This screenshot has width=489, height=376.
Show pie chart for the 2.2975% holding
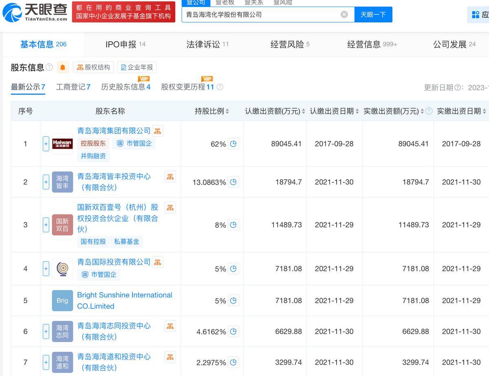pos(233,362)
